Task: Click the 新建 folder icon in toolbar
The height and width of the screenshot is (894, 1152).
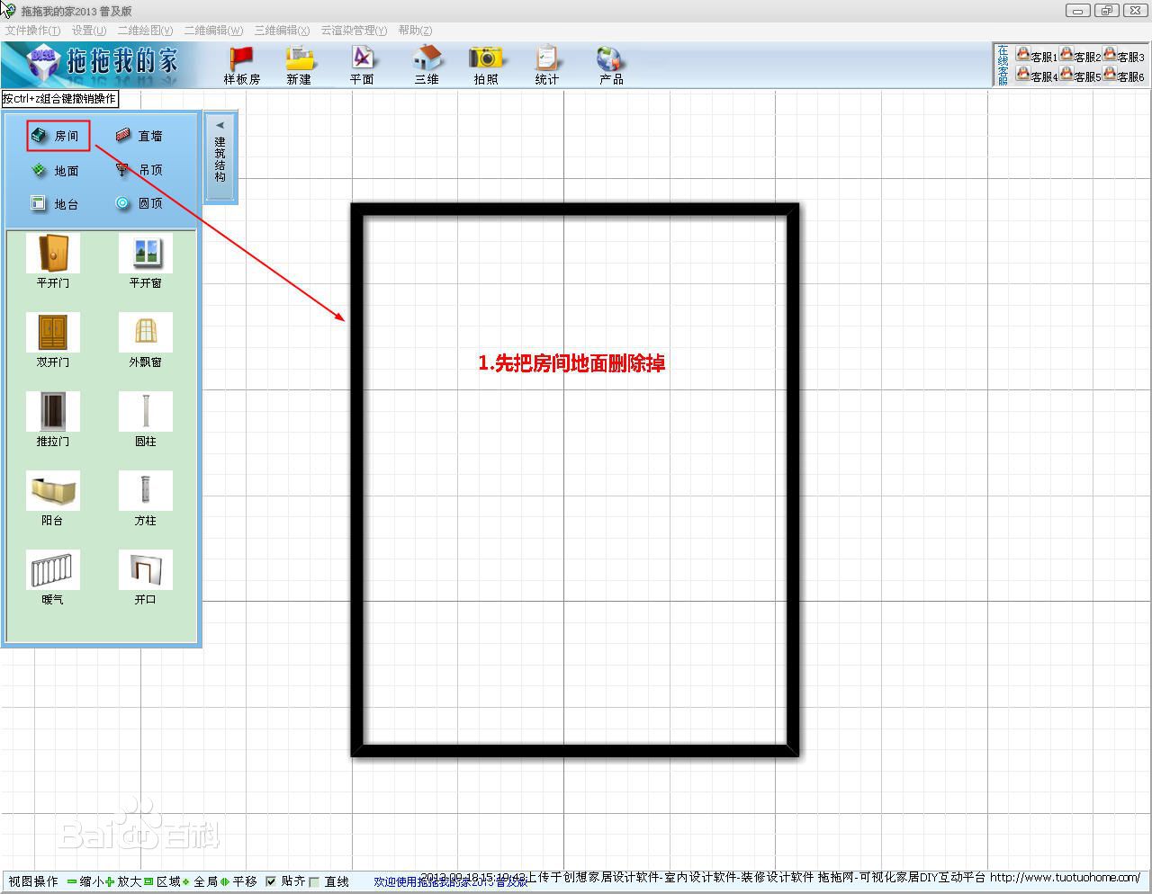Action: [299, 64]
